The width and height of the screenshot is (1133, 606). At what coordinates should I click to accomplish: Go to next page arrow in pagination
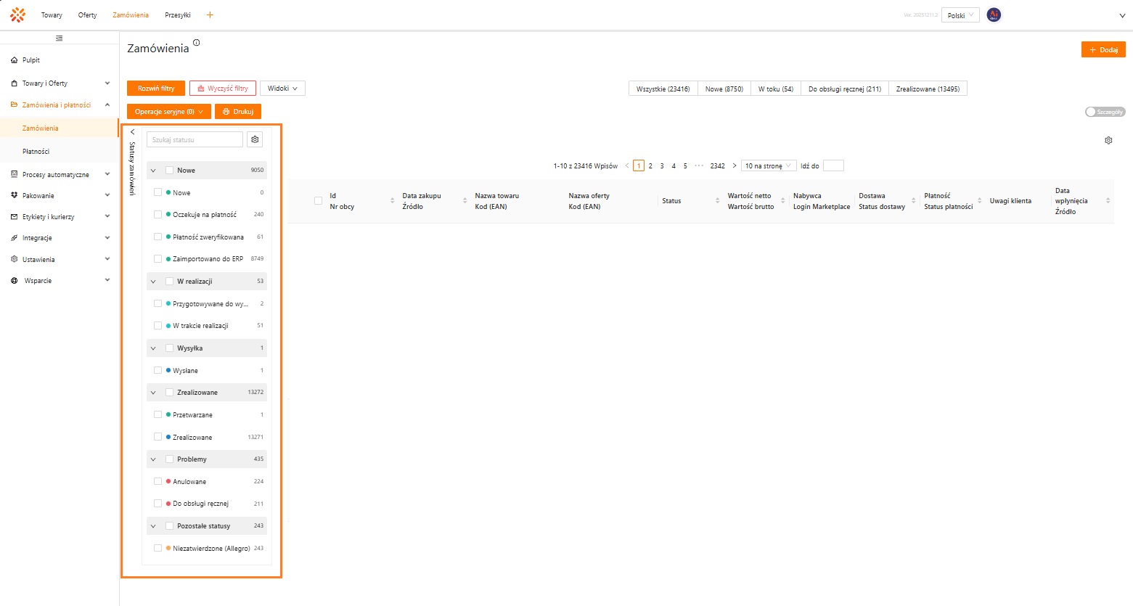coord(734,166)
